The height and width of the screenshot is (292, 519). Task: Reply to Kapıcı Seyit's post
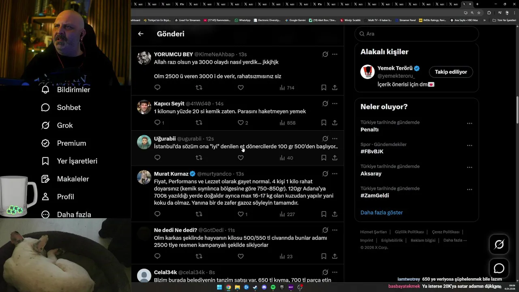(159, 122)
